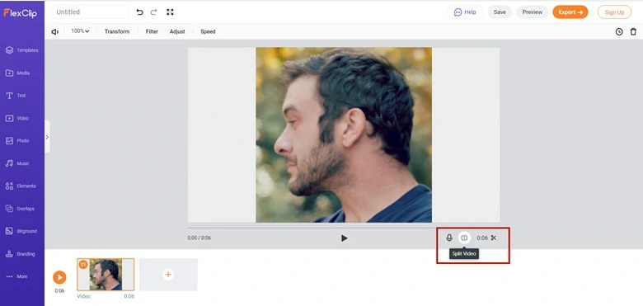
Task: Expand the collapsed side panel arrow
Action: pos(47,137)
